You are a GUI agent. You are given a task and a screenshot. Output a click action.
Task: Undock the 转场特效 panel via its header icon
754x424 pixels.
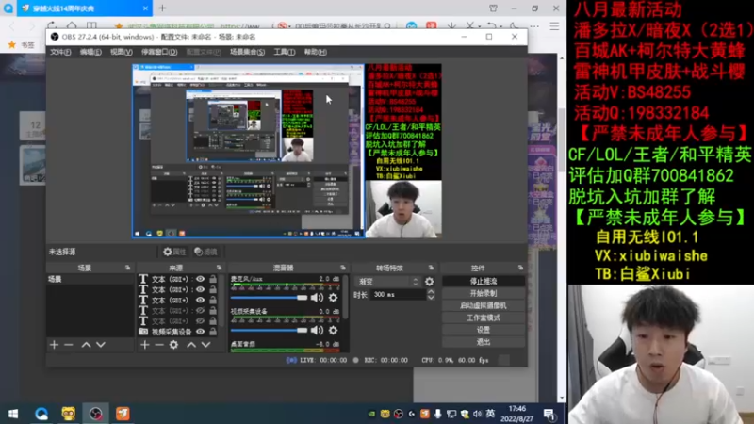(431, 268)
